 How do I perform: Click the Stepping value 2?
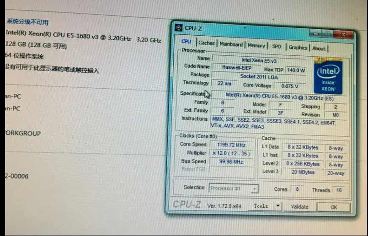pyautogui.click(x=336, y=107)
